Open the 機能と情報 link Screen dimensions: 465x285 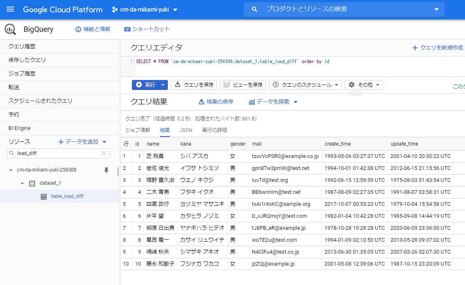pyautogui.click(x=92, y=29)
